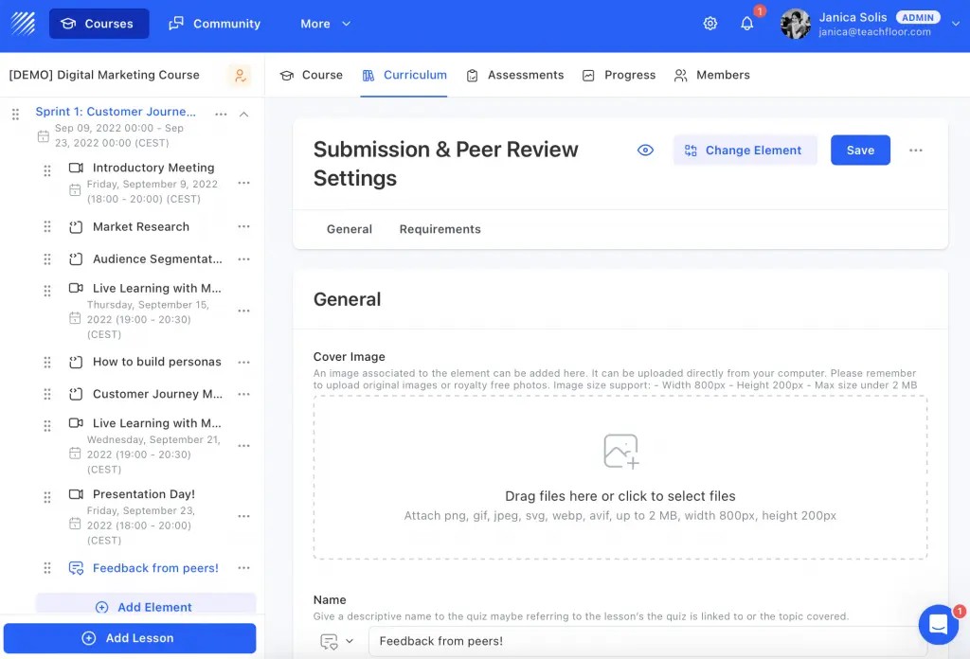This screenshot has height=659, width=970.
Task: Toggle element visibility eye icon
Action: click(645, 151)
